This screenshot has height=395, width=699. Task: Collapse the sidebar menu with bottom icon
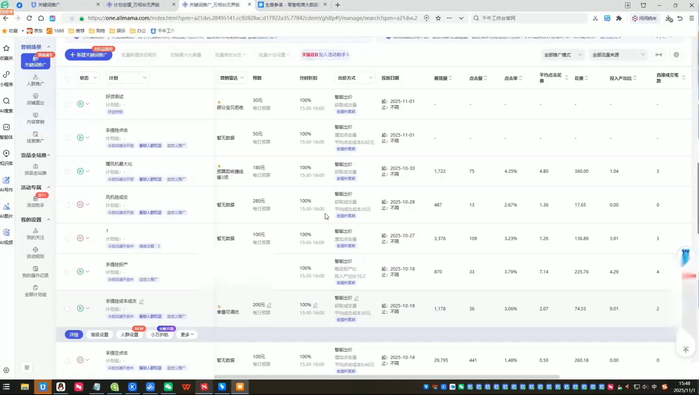pos(27,367)
